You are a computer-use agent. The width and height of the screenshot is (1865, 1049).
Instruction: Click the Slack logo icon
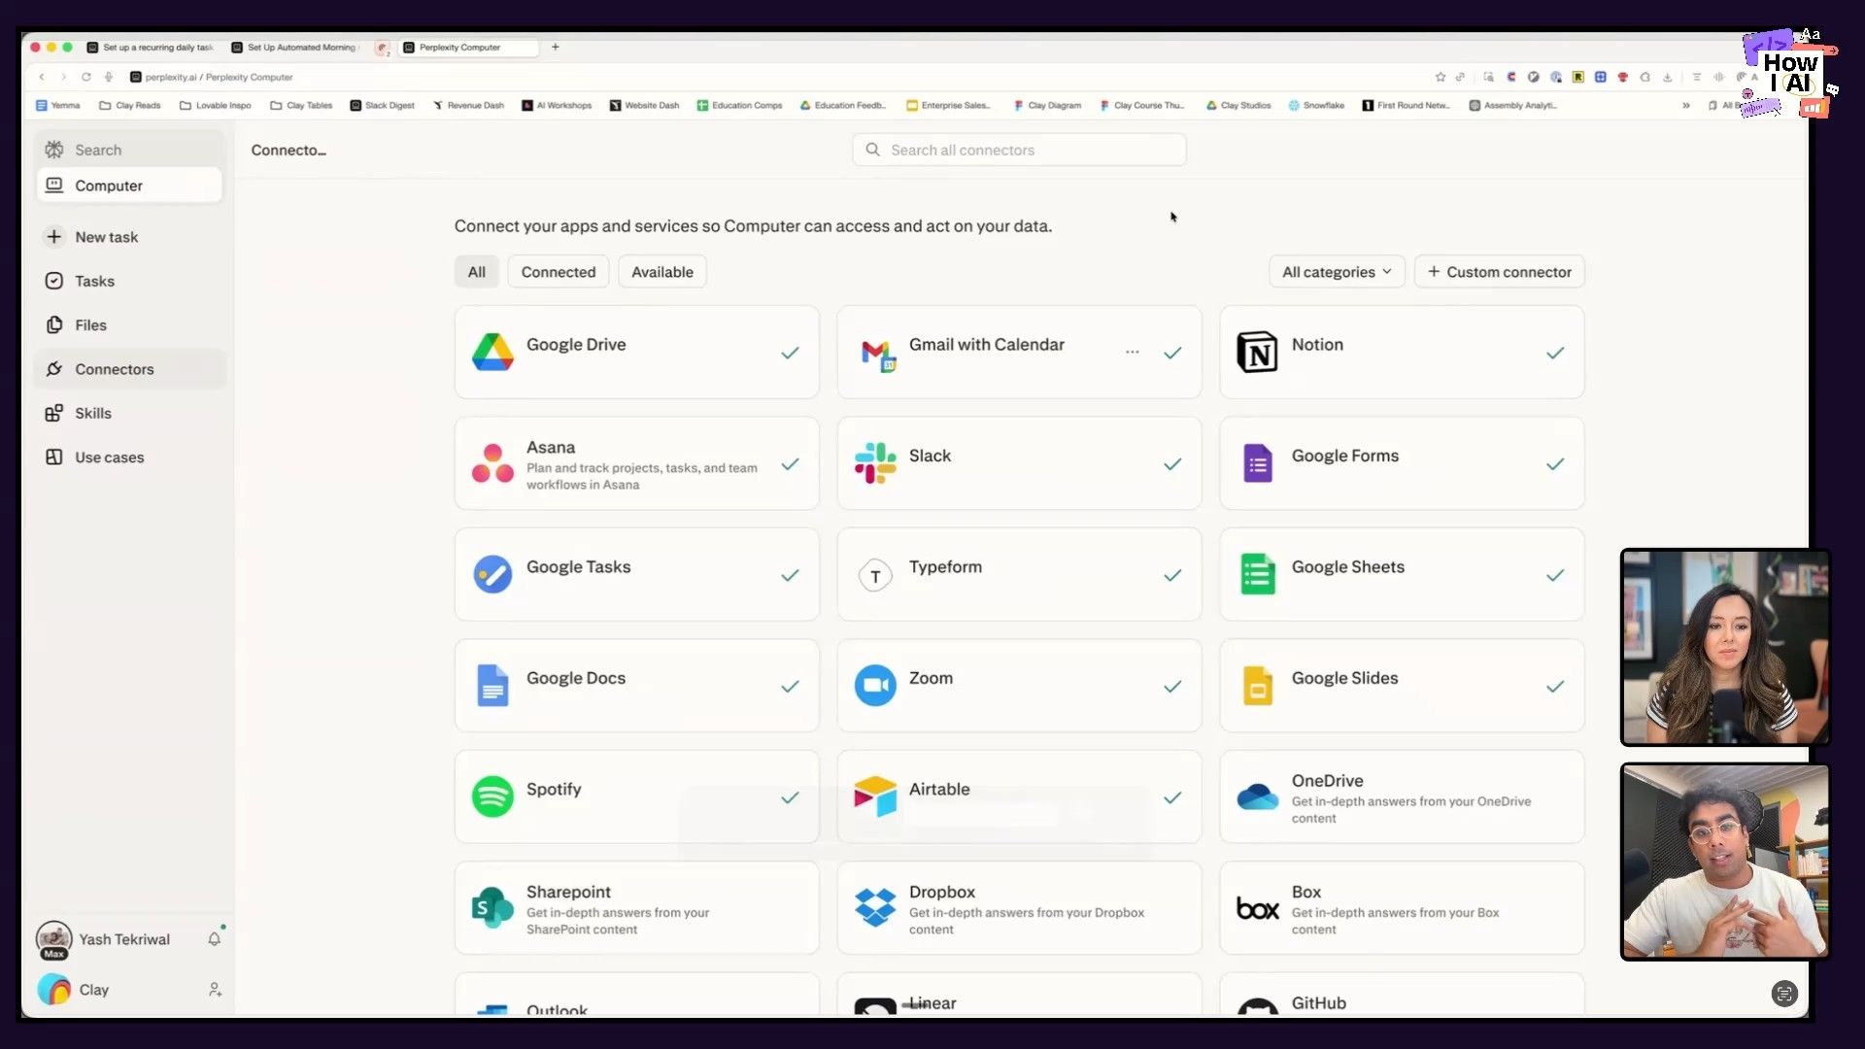(x=875, y=463)
